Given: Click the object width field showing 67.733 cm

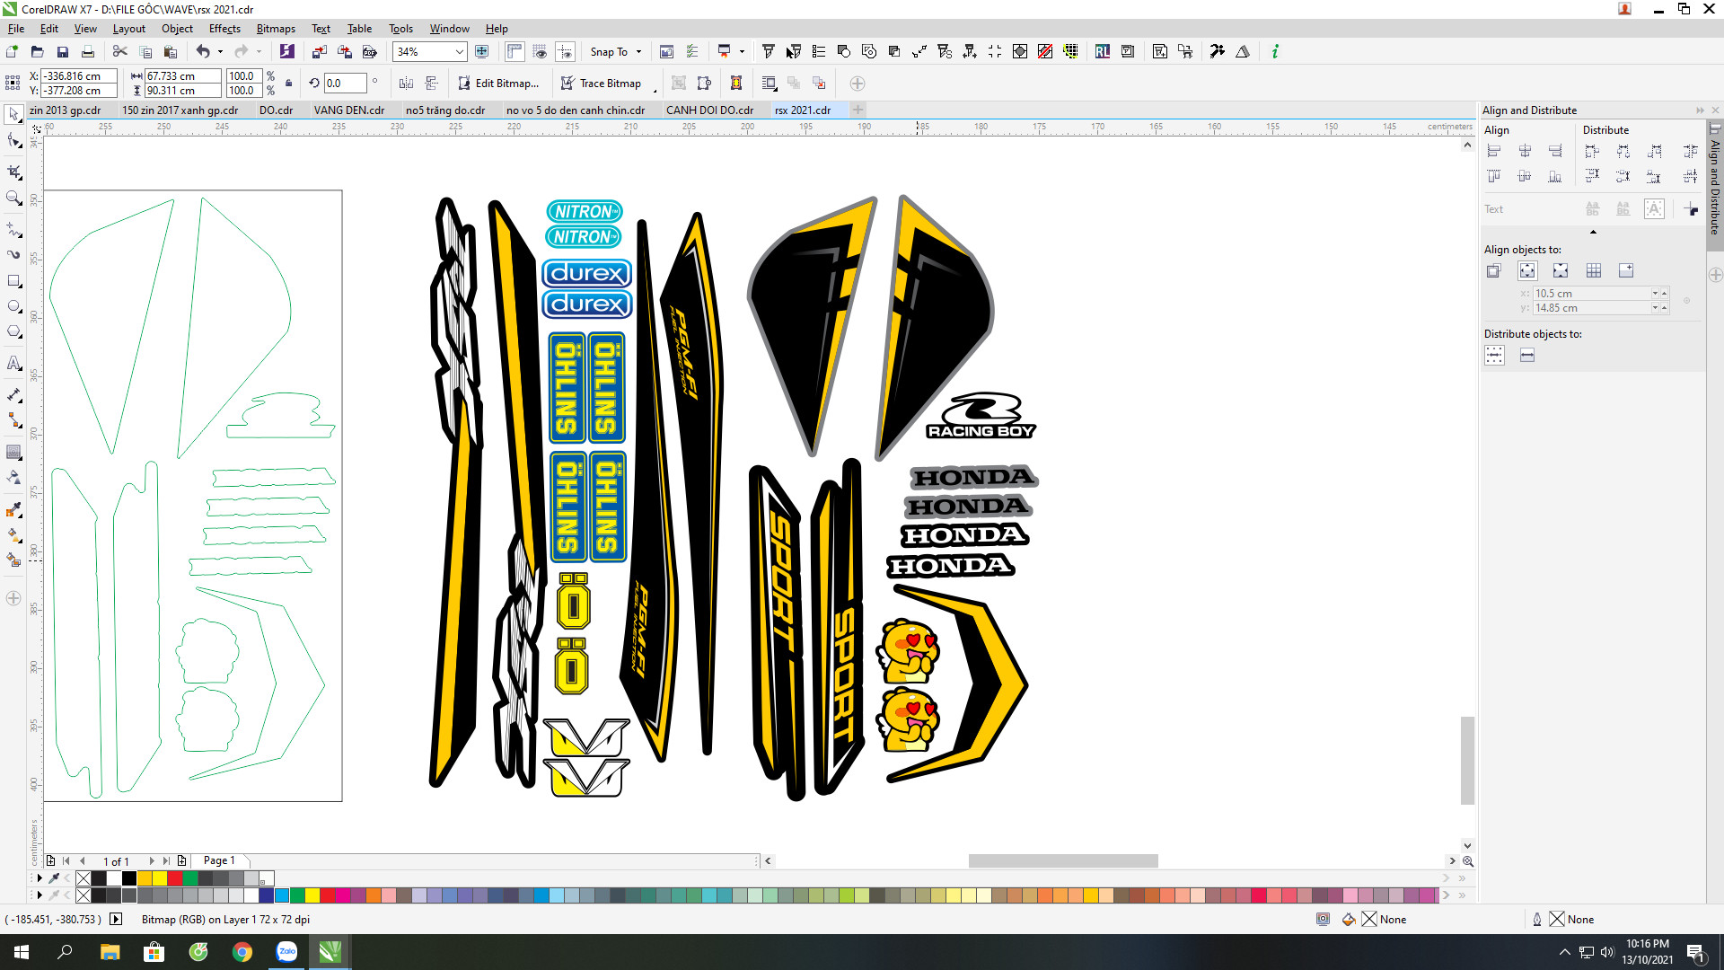Looking at the screenshot, I should click(x=183, y=76).
